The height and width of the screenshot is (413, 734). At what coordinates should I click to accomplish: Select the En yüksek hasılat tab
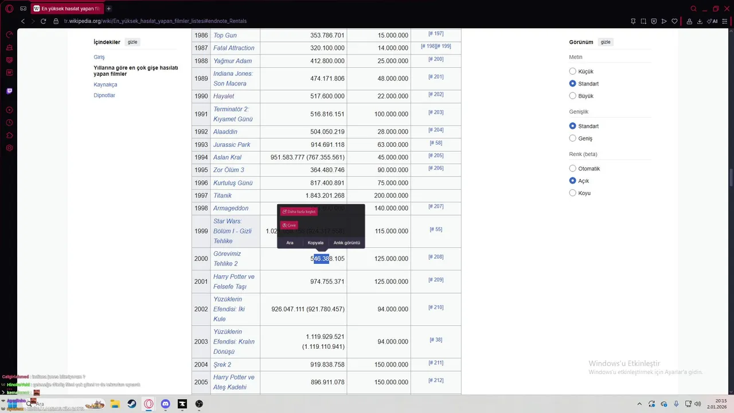[66, 9]
